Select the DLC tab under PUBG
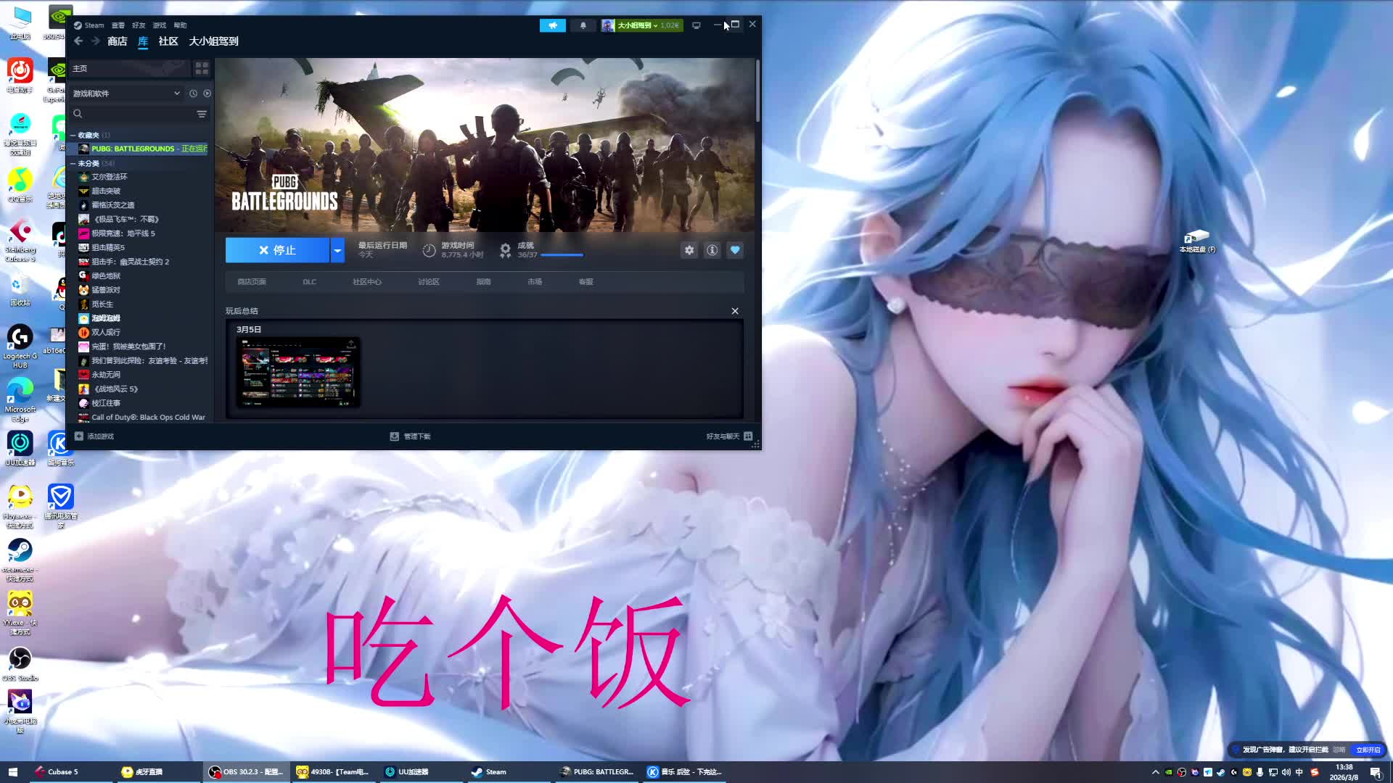The width and height of the screenshot is (1393, 783). click(x=309, y=282)
